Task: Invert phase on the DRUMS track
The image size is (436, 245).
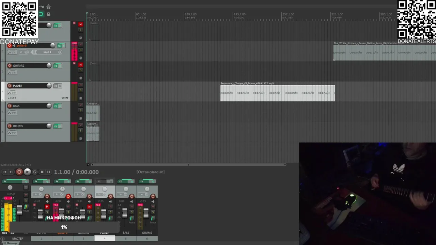Action: (x=81, y=138)
